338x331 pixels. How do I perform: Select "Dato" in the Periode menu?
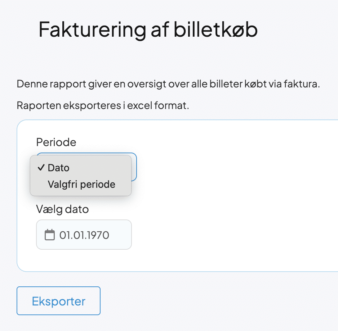click(58, 168)
